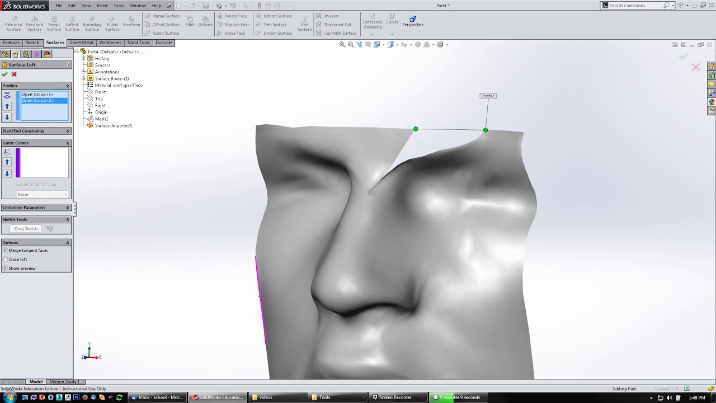Screen dimensions: 716x403
Task: Select Mesh1 in feature tree
Action: pos(101,119)
